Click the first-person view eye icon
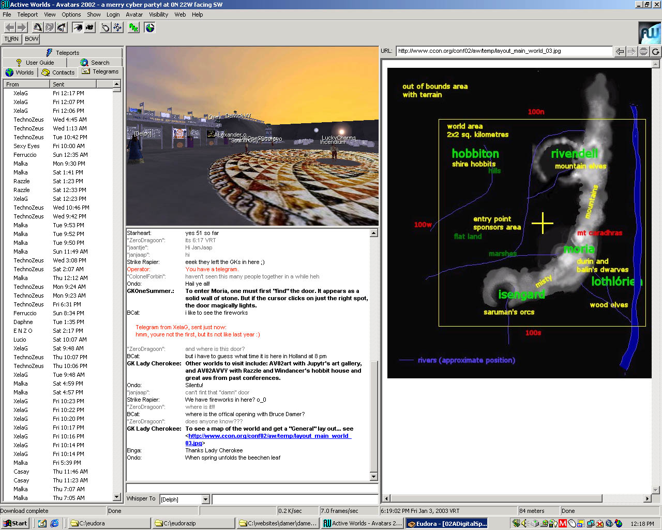 point(78,27)
